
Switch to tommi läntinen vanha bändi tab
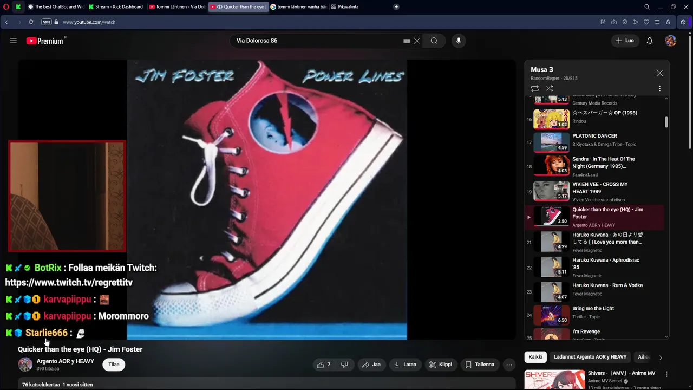click(x=298, y=7)
